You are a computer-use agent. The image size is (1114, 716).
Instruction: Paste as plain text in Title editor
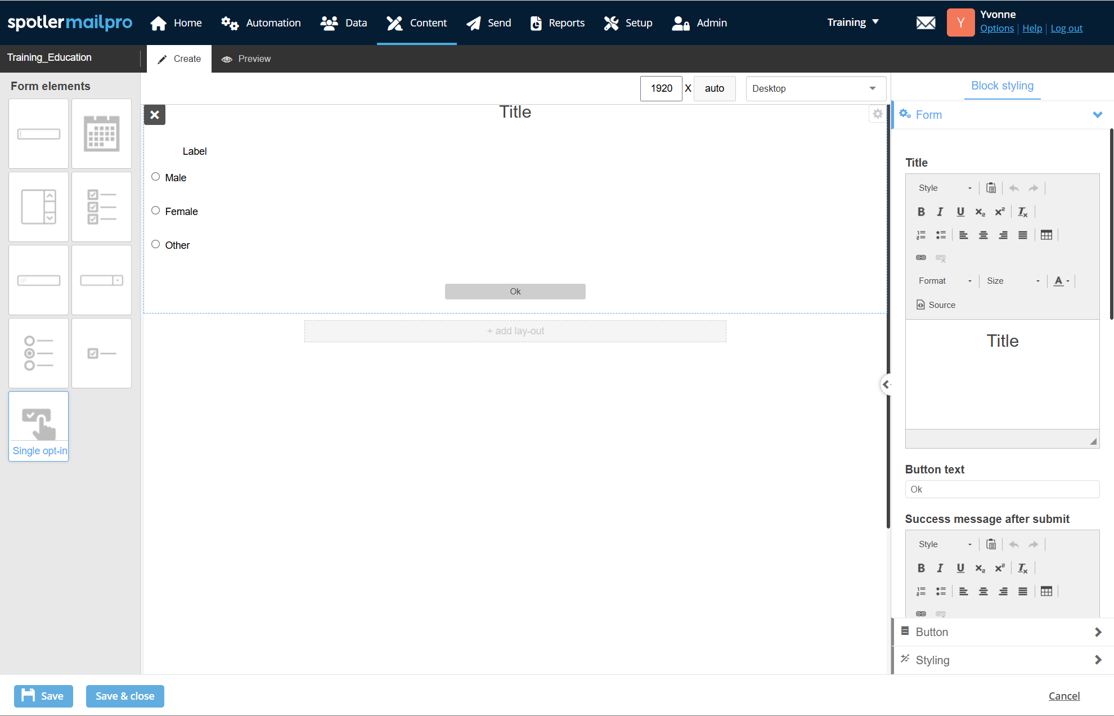[991, 188]
